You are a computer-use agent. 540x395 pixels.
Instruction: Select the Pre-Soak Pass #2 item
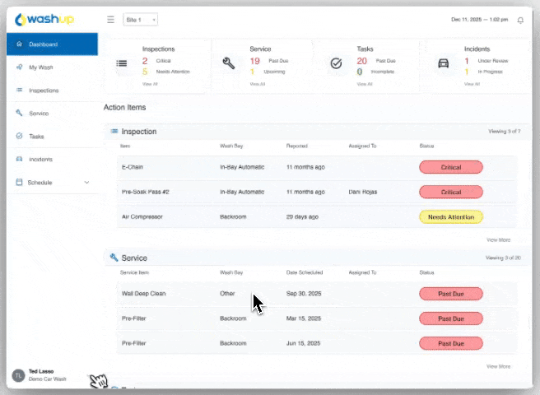(146, 192)
